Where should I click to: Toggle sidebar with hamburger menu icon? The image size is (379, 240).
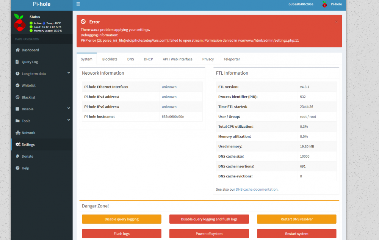pos(78,4)
